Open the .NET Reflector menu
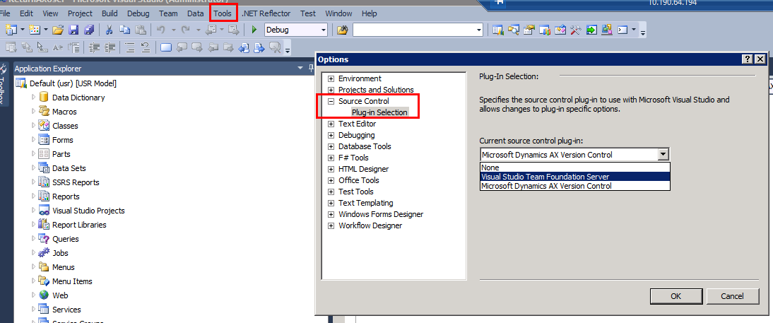This screenshot has height=323, width=773. tap(266, 13)
